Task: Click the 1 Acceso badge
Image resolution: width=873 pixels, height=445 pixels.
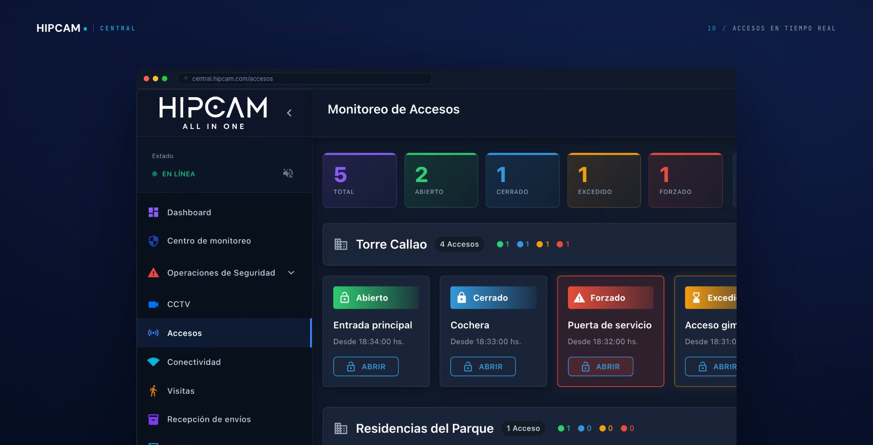Action: tap(523, 428)
